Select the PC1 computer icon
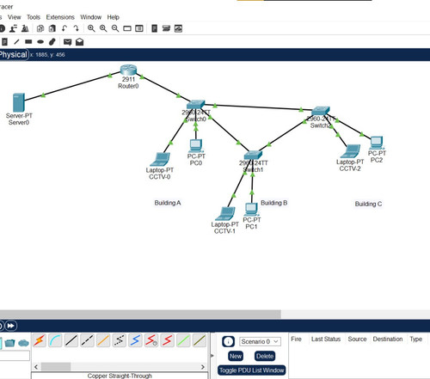The width and height of the screenshot is (430, 379). pos(251,210)
